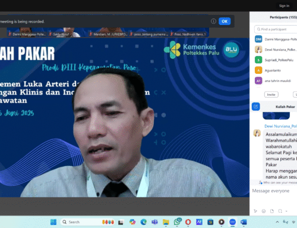Open Opera browser from the taskbar
Screen dimensions: 297x228
(188, 222)
